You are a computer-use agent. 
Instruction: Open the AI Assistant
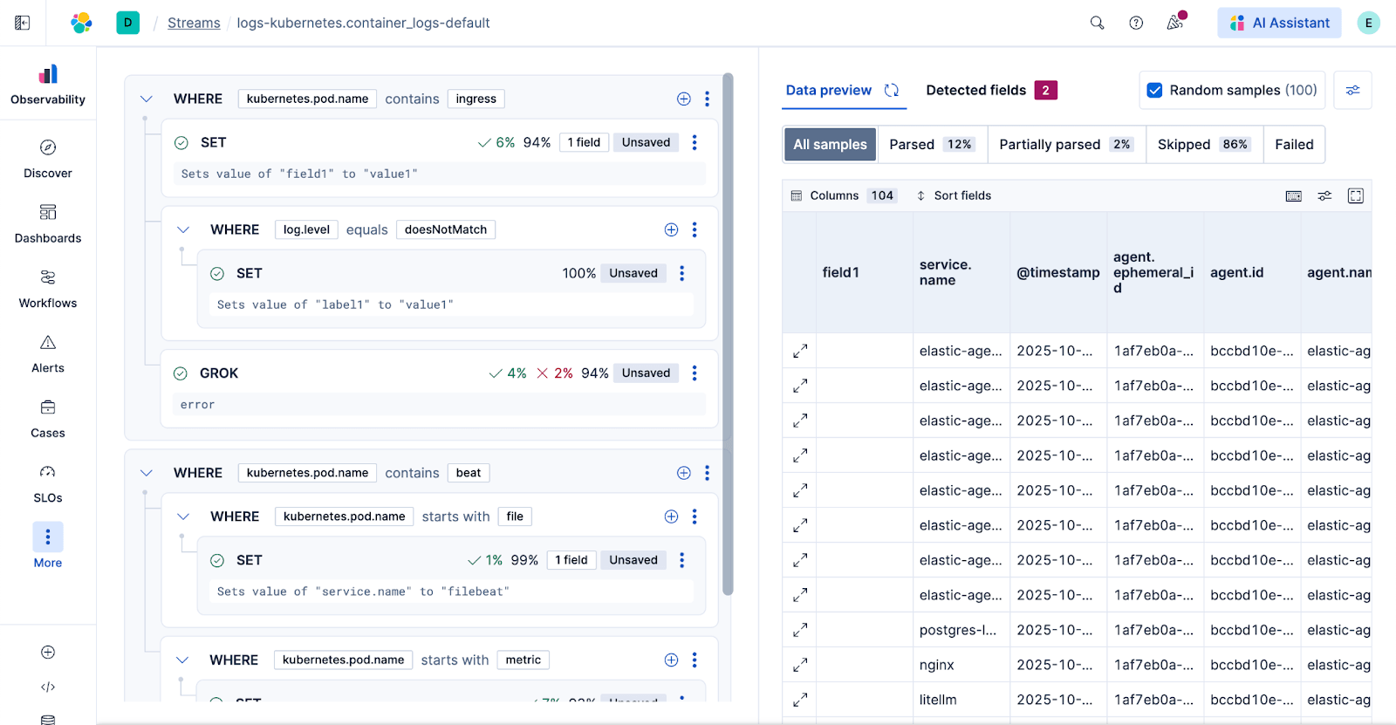(1280, 23)
